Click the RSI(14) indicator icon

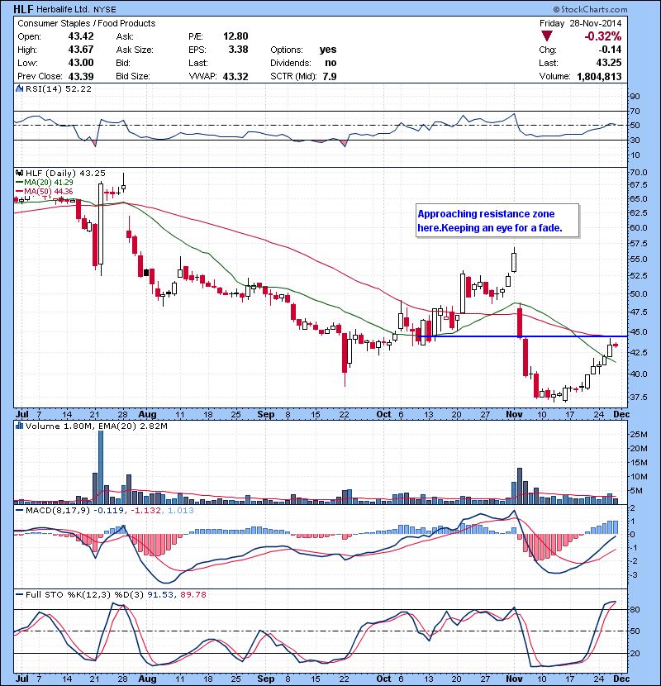[19, 88]
